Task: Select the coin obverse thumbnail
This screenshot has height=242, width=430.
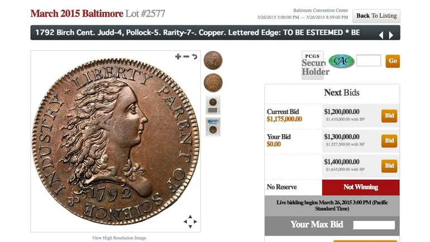Action: point(213,60)
